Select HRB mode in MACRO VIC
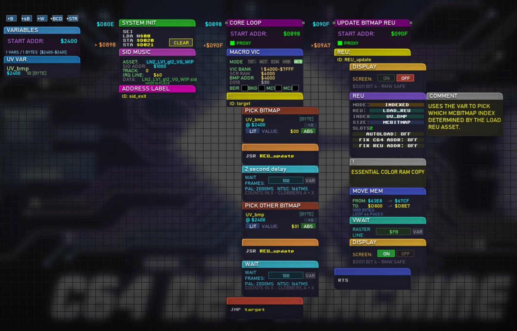This screenshot has height=331, width=517. click(287, 62)
